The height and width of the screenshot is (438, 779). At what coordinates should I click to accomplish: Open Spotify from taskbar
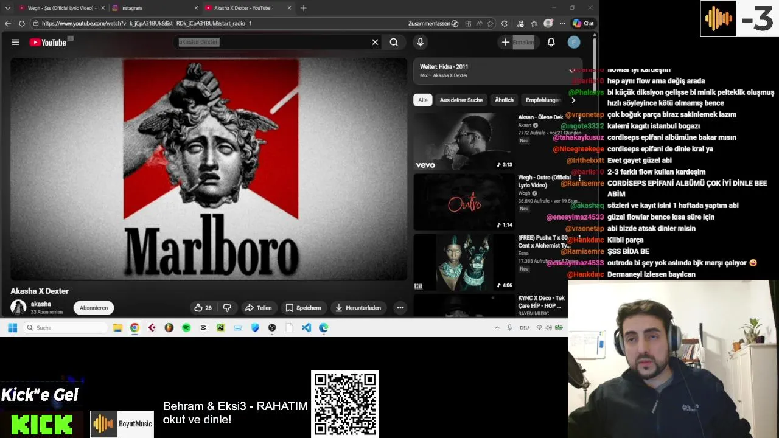[x=186, y=328]
